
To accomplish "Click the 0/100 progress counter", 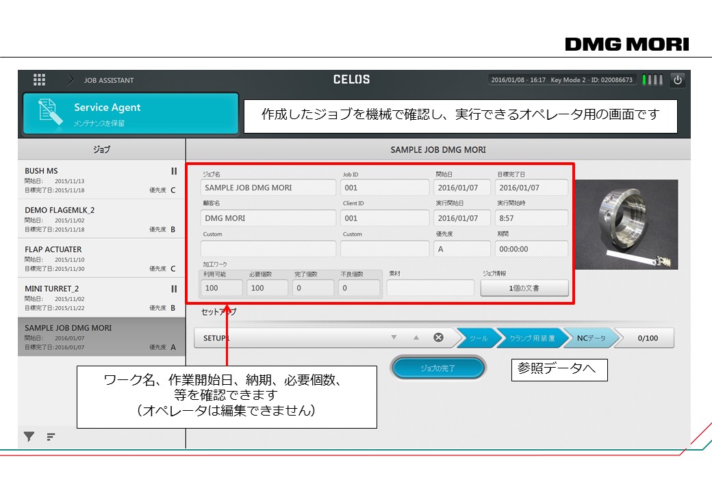I will click(x=646, y=338).
